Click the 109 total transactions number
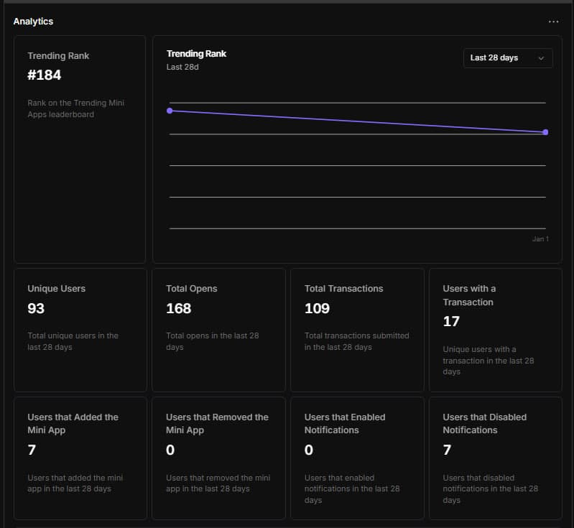The image size is (574, 528). [x=317, y=308]
